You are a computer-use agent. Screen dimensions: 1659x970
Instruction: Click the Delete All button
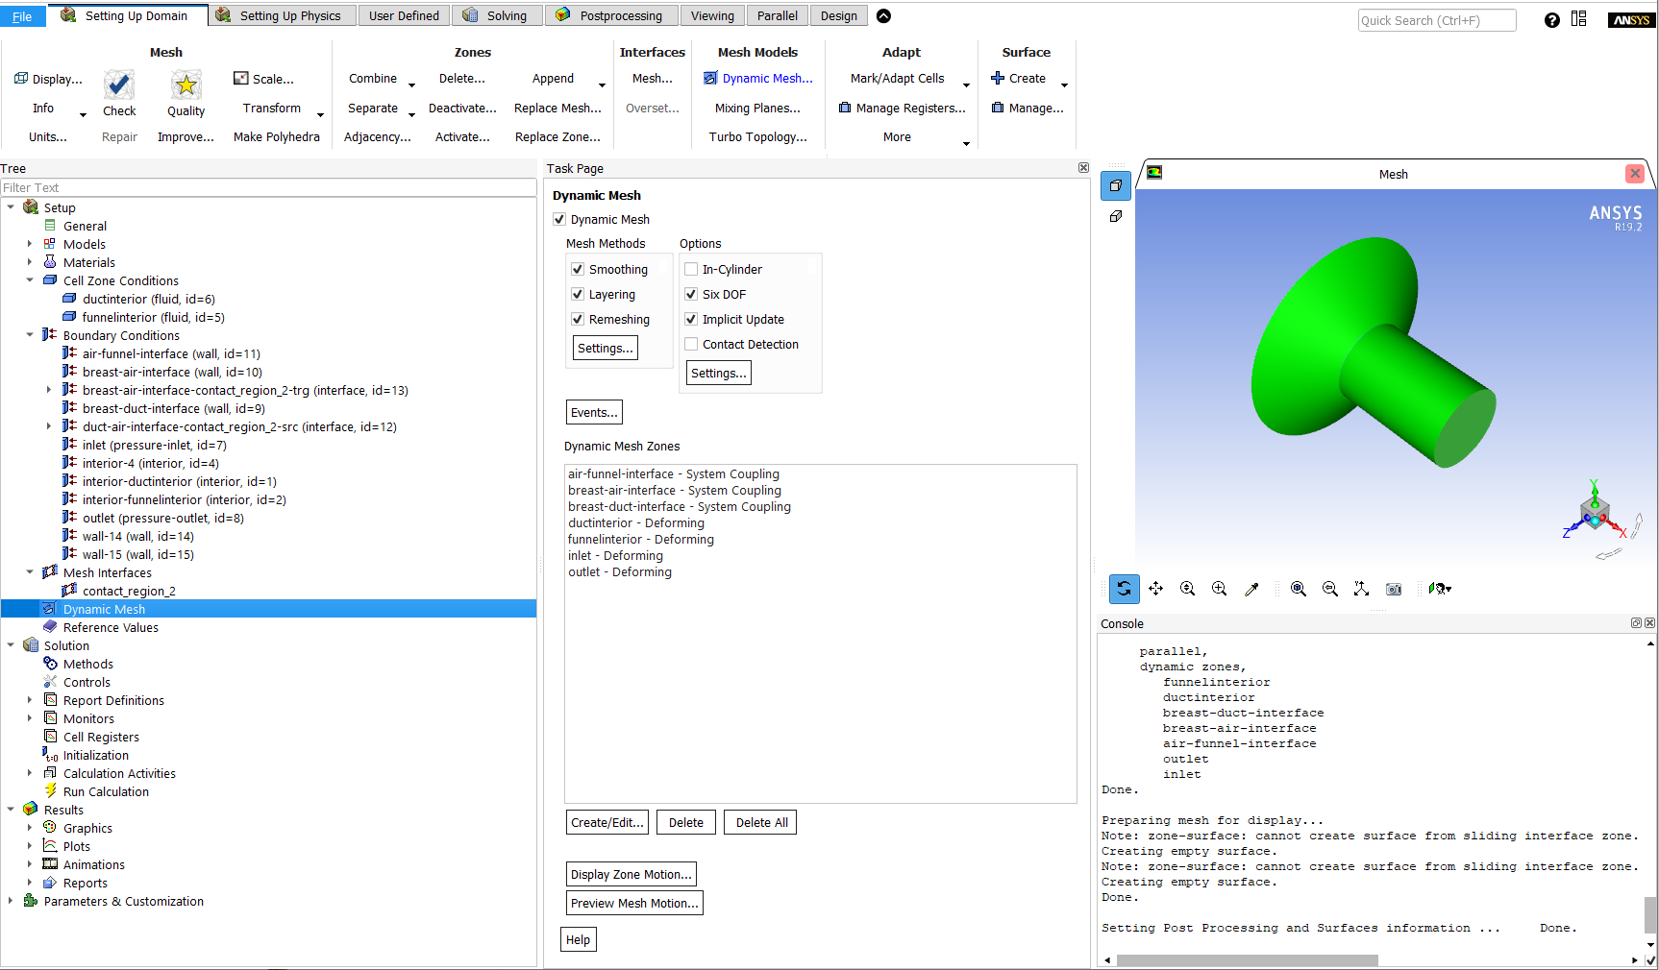(761, 823)
